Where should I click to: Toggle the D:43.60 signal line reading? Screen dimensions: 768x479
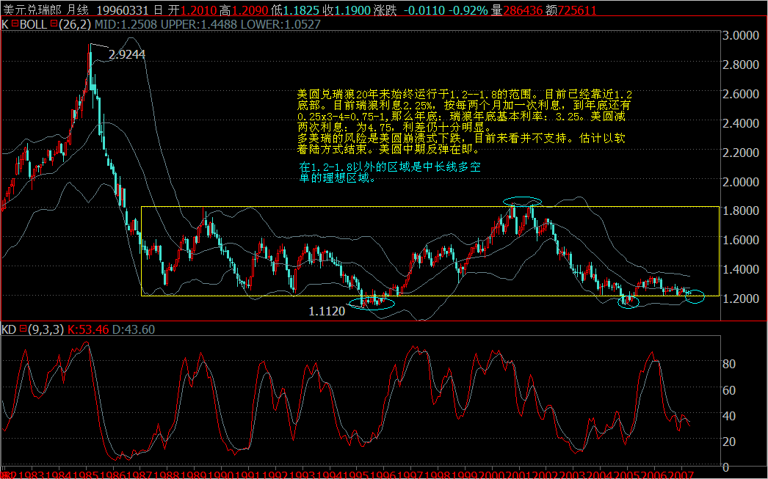tap(134, 330)
